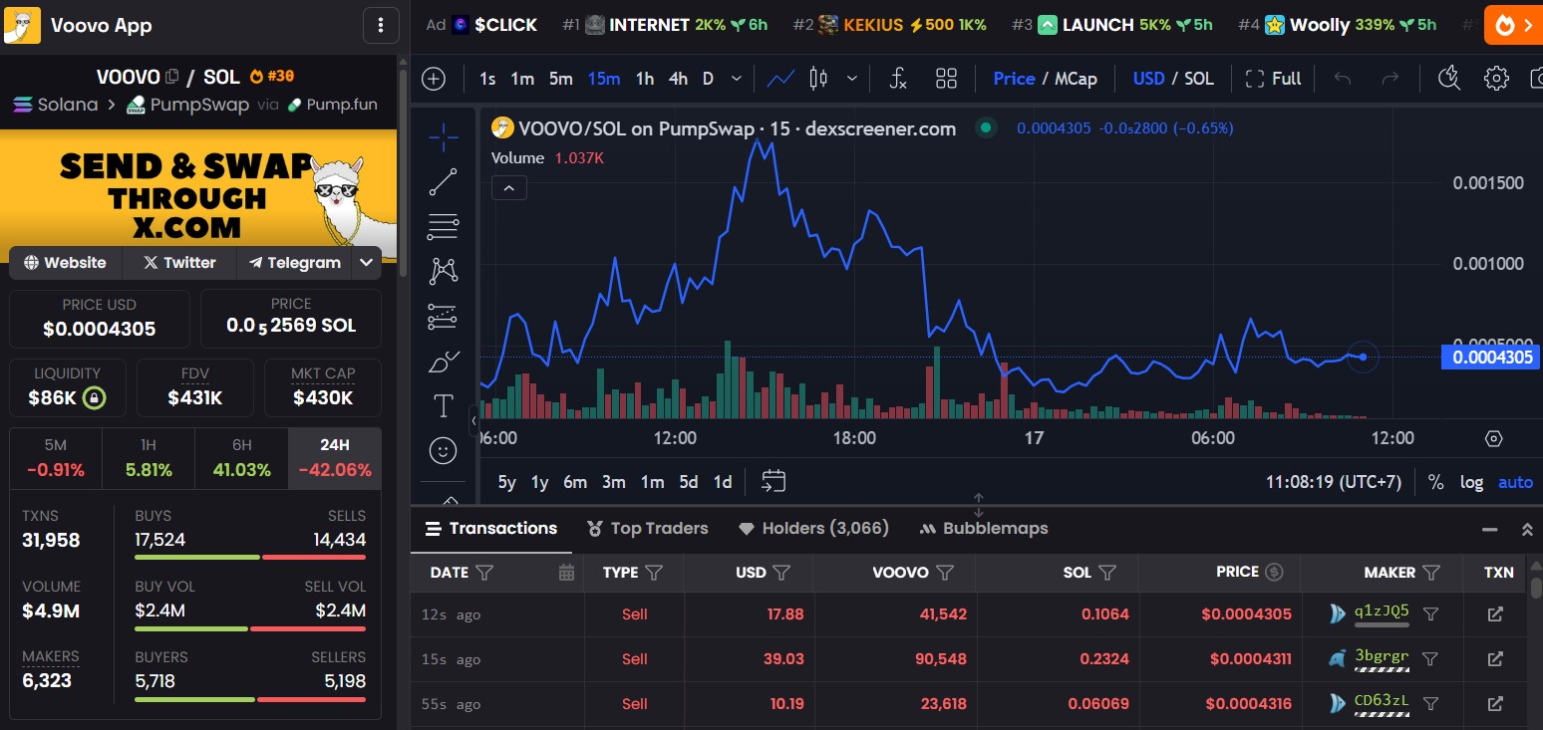Open the token Twitter link
Image resolution: width=1543 pixels, height=730 pixels.
click(179, 263)
